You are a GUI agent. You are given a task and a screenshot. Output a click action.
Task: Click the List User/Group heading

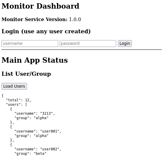click(26, 74)
